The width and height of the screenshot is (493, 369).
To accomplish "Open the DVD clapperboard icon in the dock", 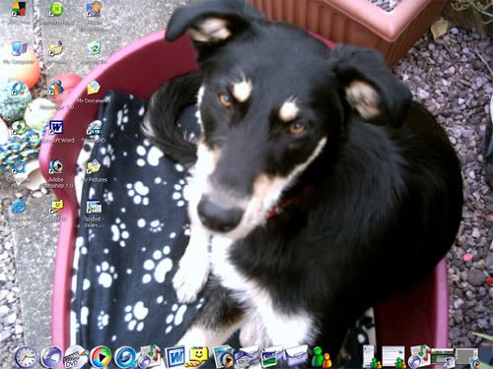I will pos(76,357).
